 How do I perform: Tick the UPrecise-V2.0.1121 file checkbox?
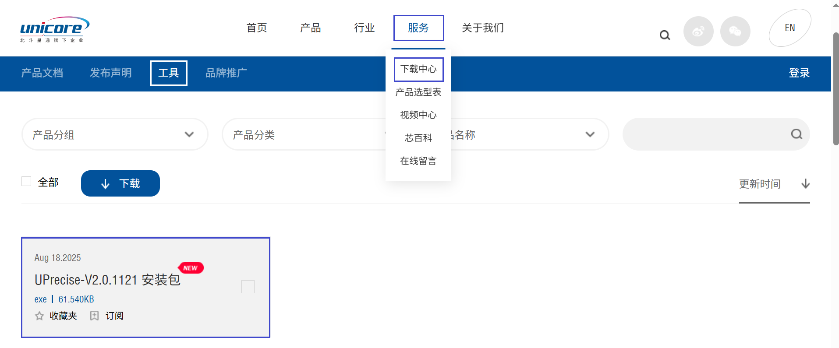248,287
